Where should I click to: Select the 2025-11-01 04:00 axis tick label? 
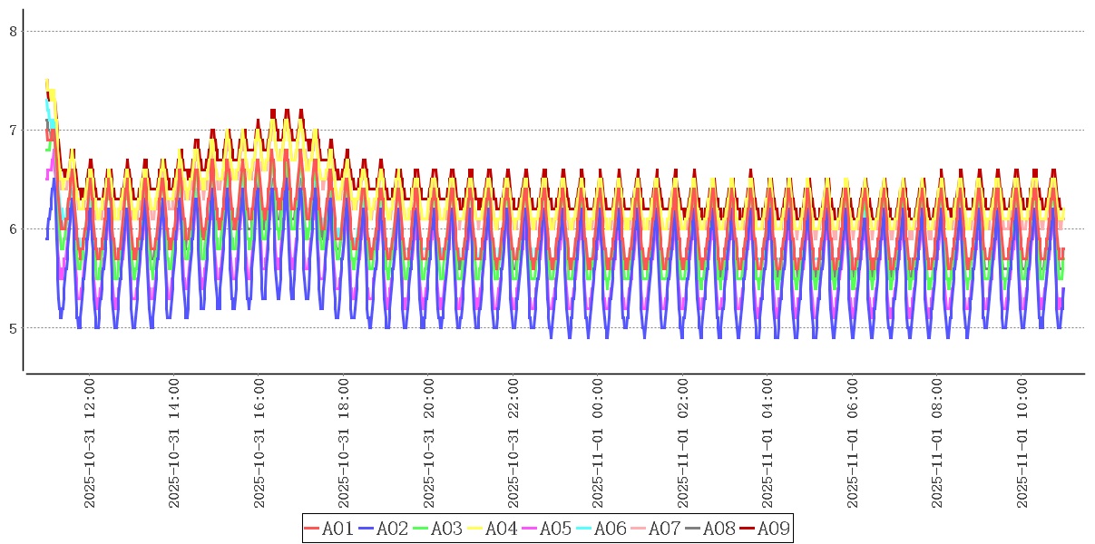click(x=767, y=443)
